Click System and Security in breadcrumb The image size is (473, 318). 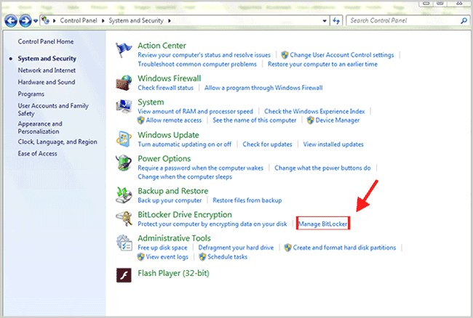click(136, 20)
